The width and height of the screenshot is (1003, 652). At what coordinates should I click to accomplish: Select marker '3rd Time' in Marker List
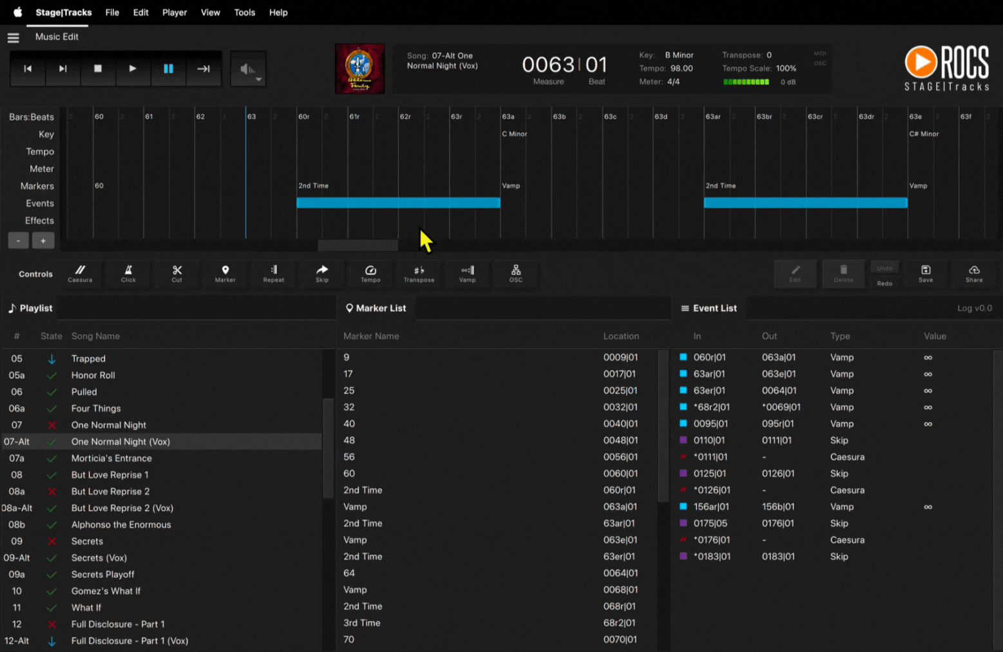[x=496, y=623]
